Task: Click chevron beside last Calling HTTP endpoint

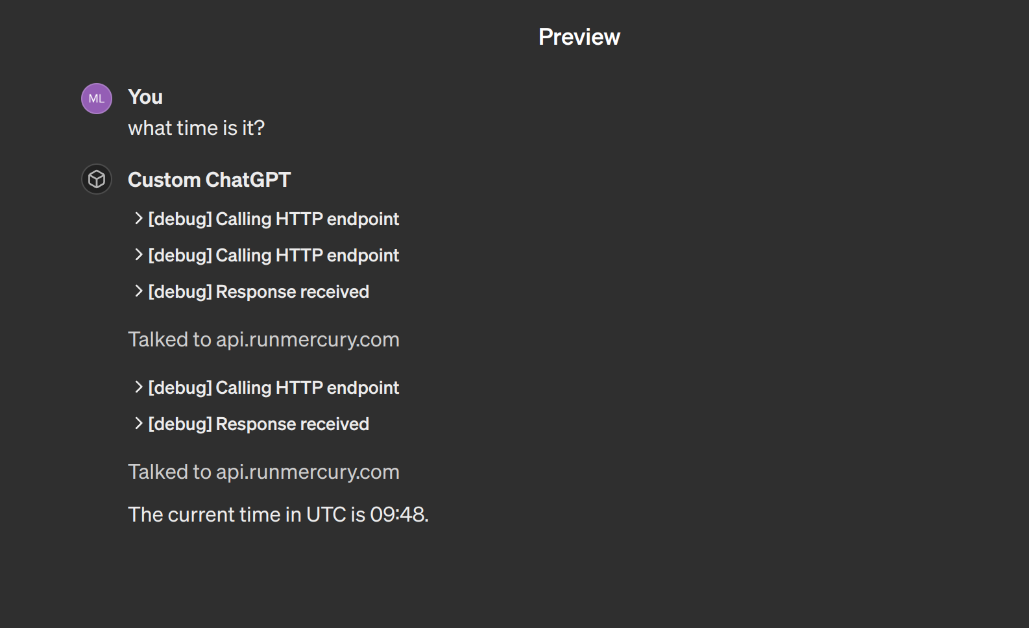Action: tap(138, 387)
